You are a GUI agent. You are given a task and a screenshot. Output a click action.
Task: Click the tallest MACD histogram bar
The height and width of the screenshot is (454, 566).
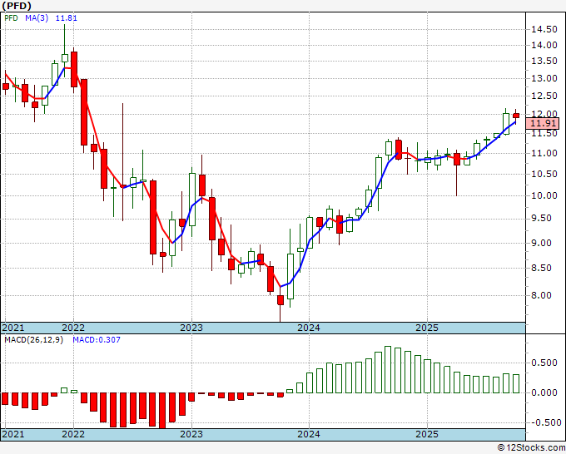pyautogui.click(x=388, y=370)
